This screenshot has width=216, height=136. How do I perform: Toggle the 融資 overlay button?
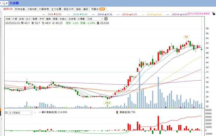coord(35,19)
